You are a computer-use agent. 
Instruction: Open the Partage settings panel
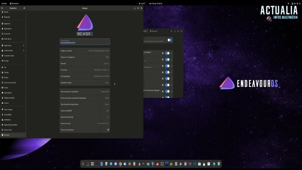pyautogui.click(x=13, y=61)
